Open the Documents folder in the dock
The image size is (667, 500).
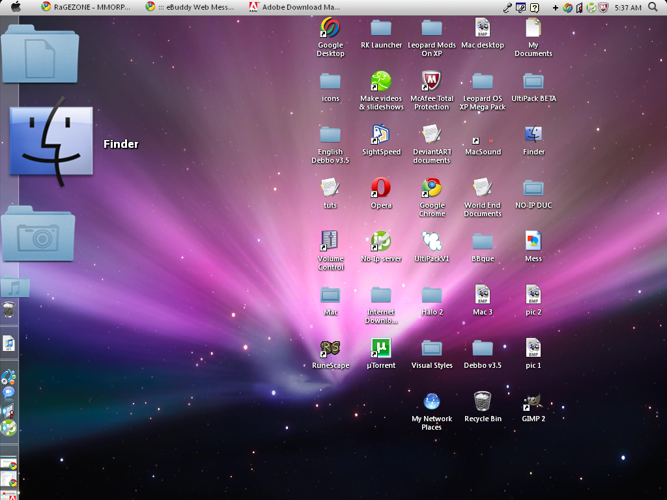pyautogui.click(x=40, y=54)
